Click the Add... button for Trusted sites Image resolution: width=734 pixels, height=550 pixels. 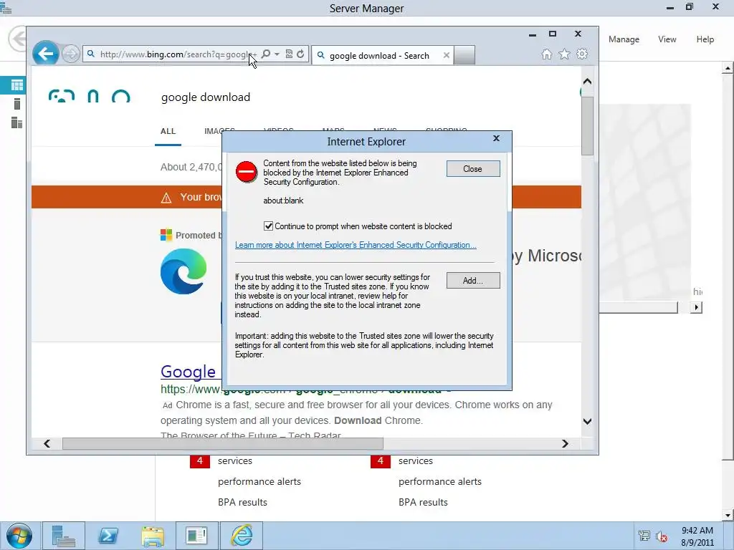[473, 281]
